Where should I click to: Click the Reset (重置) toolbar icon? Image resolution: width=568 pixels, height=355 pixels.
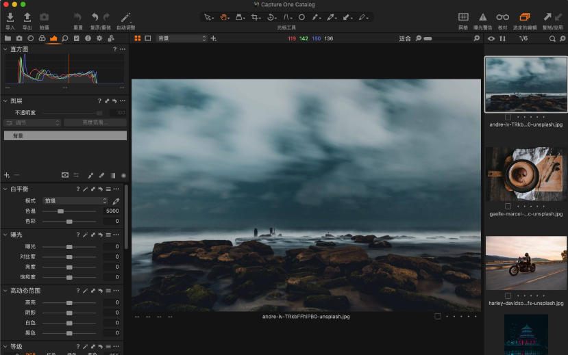(78, 17)
